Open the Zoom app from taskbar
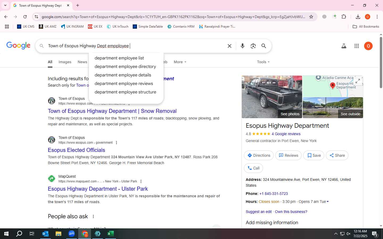The image size is (383, 239). pyautogui.click(x=72, y=234)
